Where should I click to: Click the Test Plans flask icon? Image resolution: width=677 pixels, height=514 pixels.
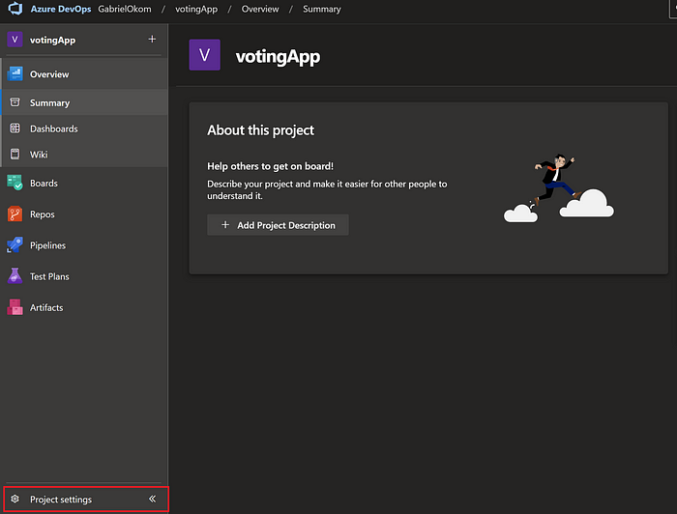click(15, 276)
